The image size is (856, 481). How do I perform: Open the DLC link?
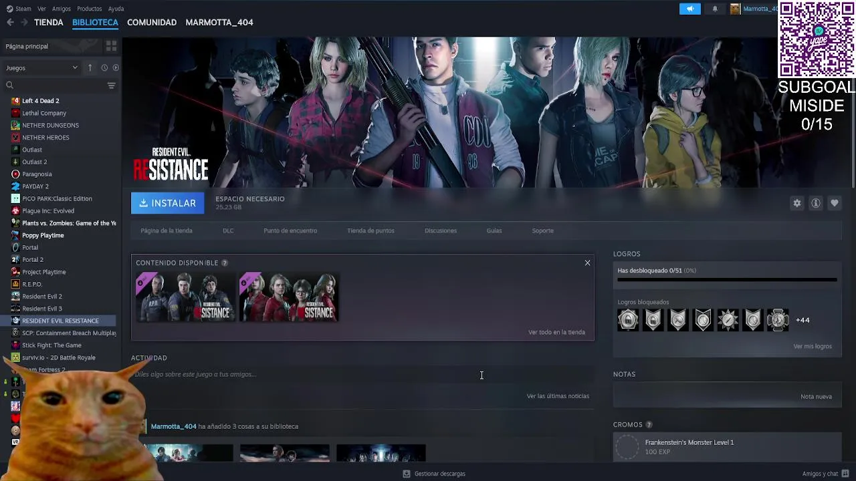(x=228, y=230)
